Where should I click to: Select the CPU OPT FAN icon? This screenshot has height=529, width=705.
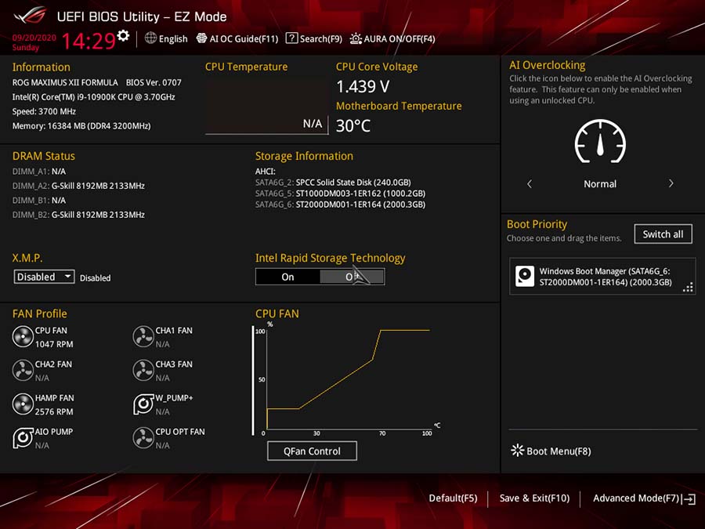point(143,437)
